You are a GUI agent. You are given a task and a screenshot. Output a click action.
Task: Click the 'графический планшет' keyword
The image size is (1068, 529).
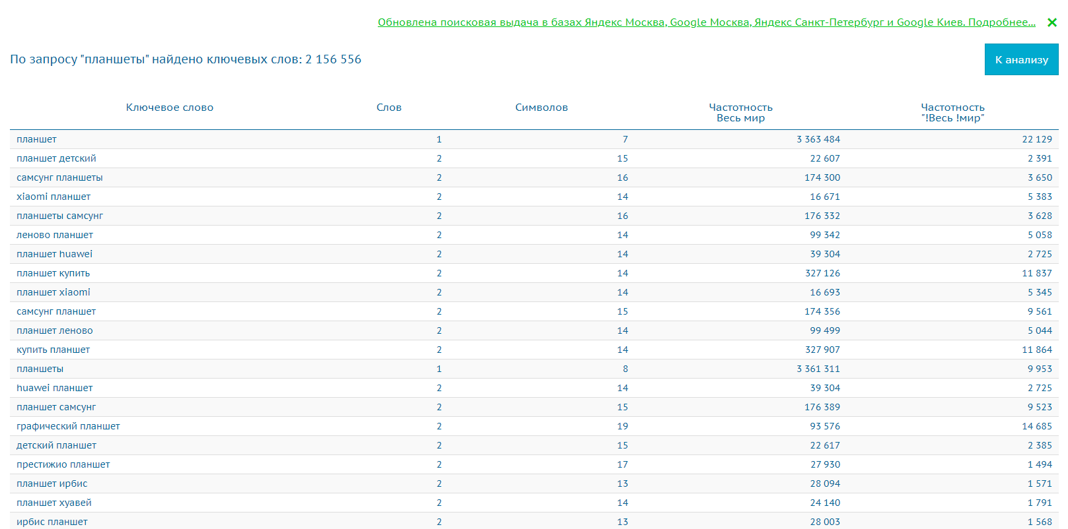68,426
